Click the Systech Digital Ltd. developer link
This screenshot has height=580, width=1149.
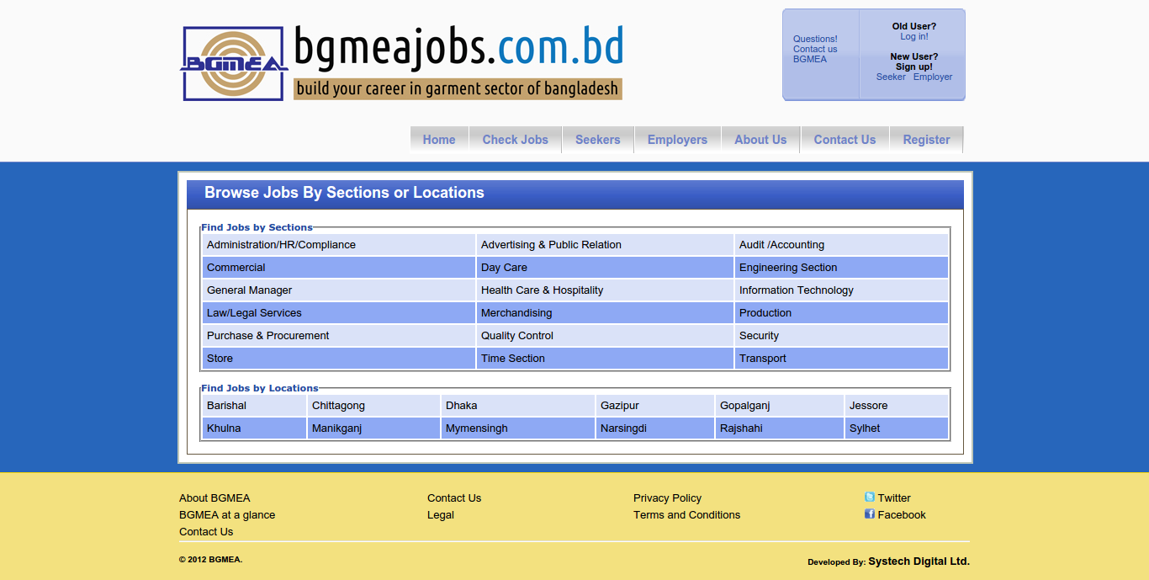[x=919, y=561]
